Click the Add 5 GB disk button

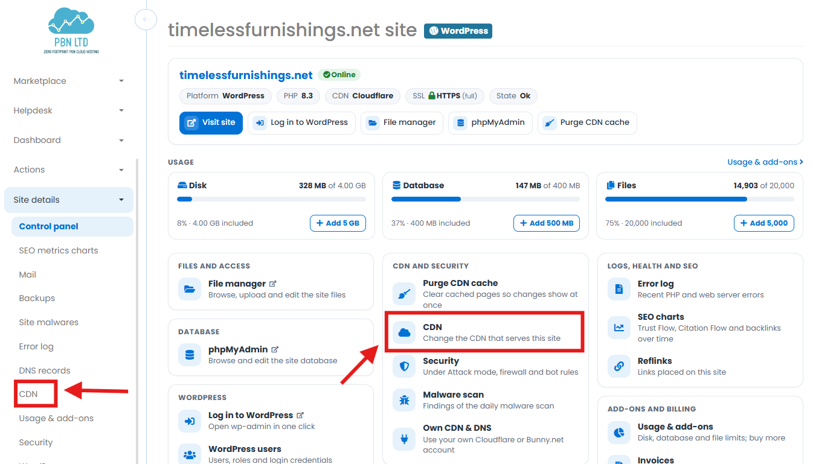coord(338,223)
